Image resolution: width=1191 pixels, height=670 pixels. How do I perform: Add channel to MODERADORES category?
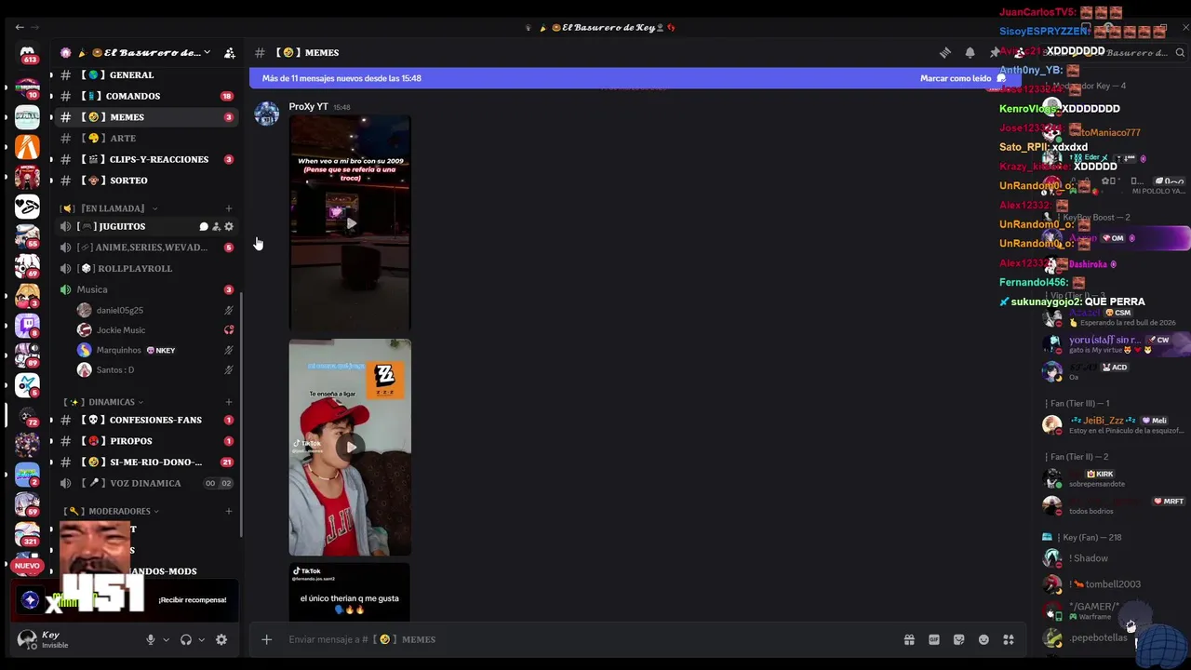tap(229, 511)
